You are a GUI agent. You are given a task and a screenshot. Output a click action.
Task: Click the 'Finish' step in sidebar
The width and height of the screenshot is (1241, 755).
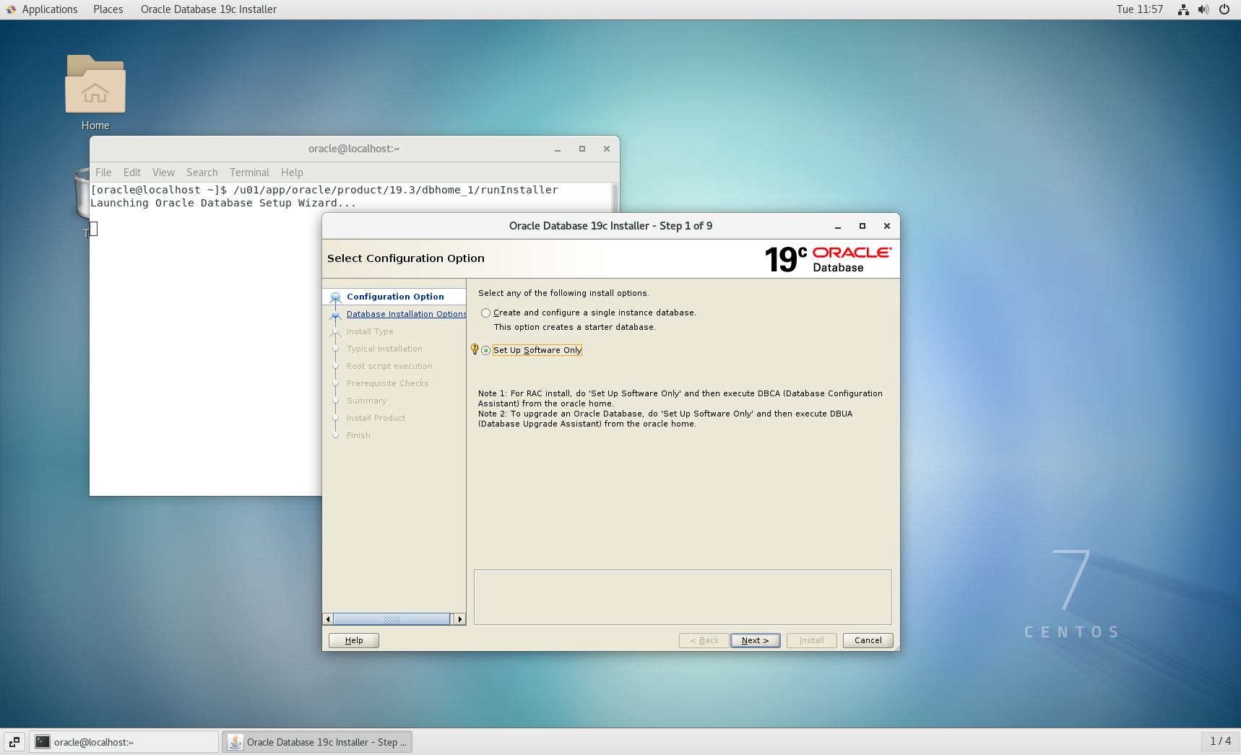[x=358, y=435]
